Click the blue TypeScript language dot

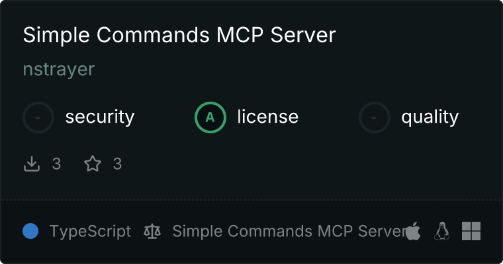(x=30, y=231)
